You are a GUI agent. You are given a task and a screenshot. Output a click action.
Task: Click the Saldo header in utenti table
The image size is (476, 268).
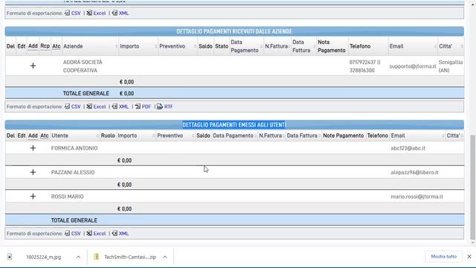click(x=203, y=135)
